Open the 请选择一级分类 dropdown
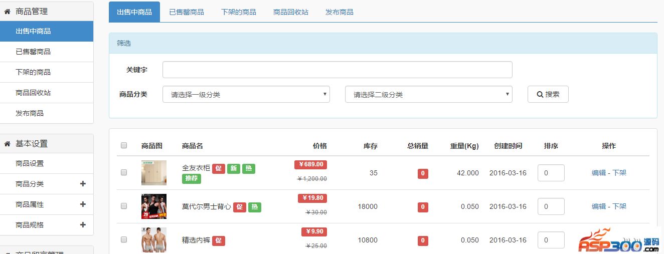664x254 pixels. pyautogui.click(x=246, y=94)
